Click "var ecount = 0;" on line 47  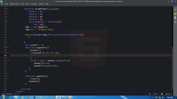[x=34, y=45]
